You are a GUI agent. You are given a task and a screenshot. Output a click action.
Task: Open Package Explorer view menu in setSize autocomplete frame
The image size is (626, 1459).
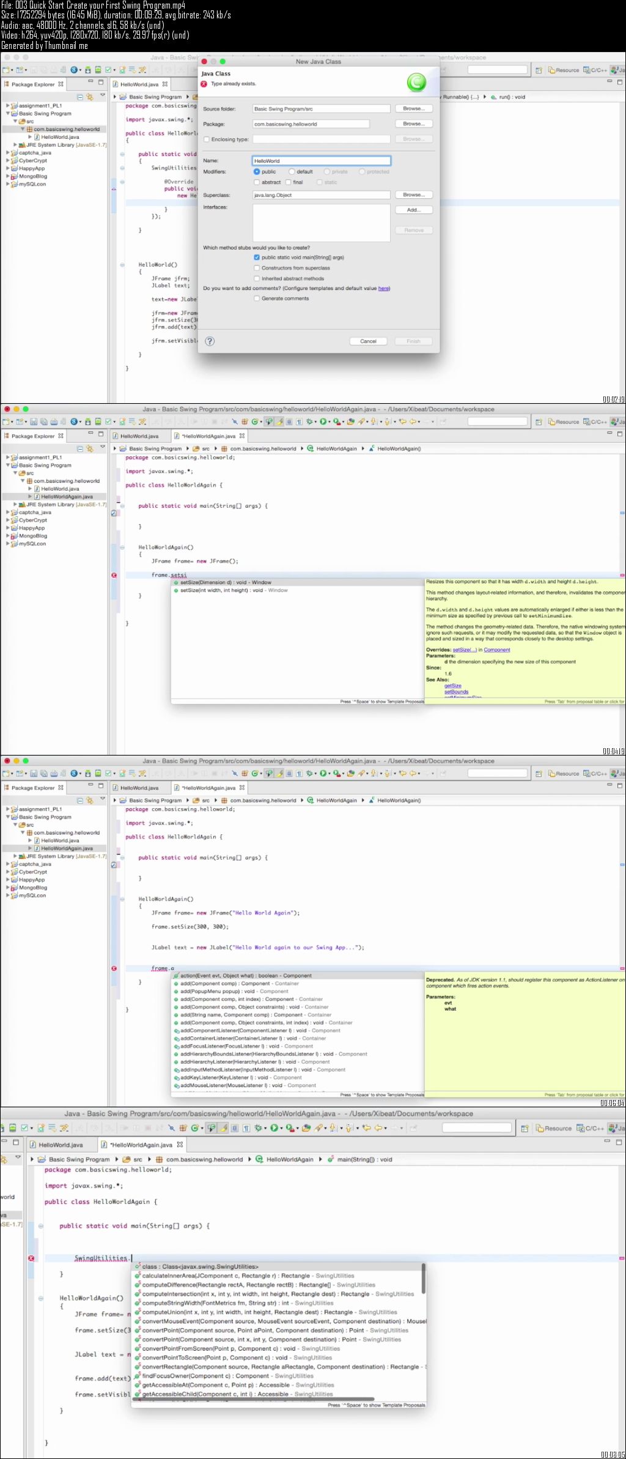coord(103,448)
